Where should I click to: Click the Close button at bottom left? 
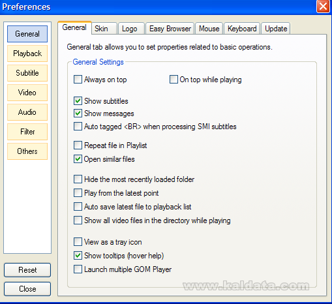click(27, 289)
